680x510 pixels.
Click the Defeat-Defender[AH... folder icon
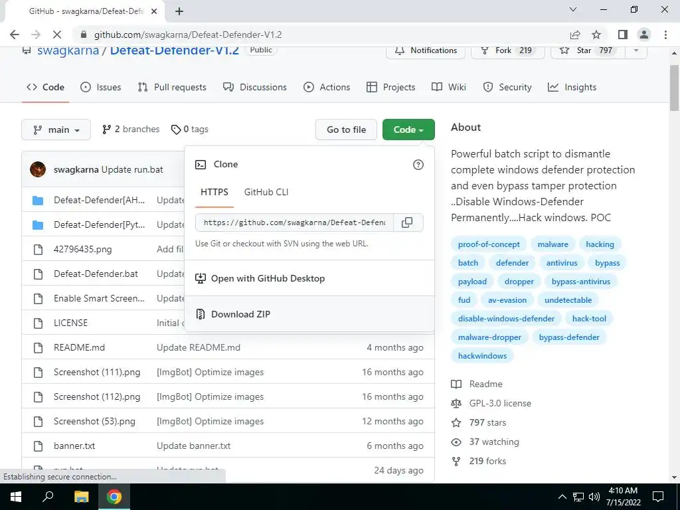(38, 201)
